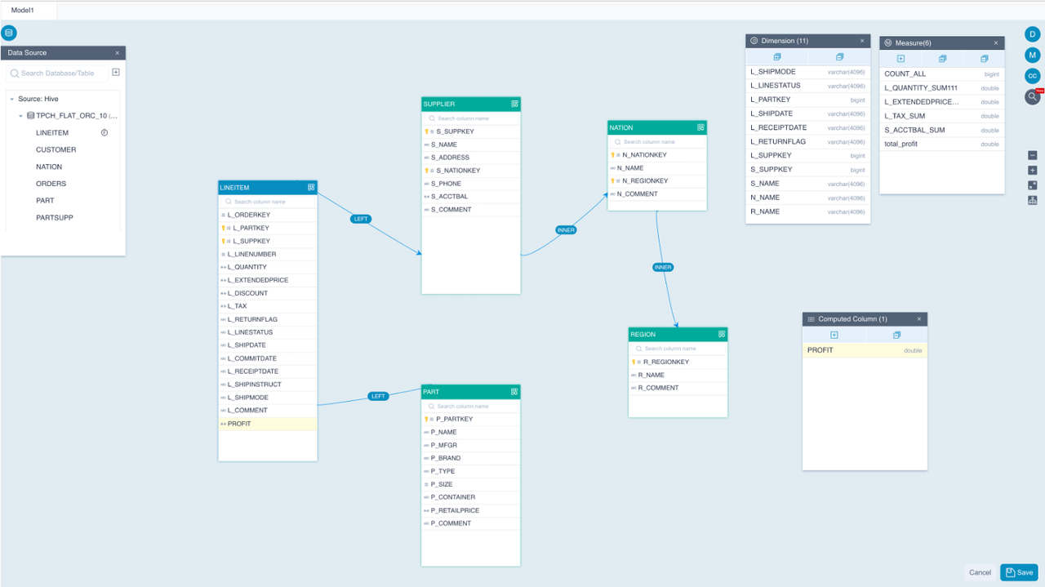Image resolution: width=1045 pixels, height=587 pixels.
Task: Switch to the Model1 tab
Action: point(23,10)
